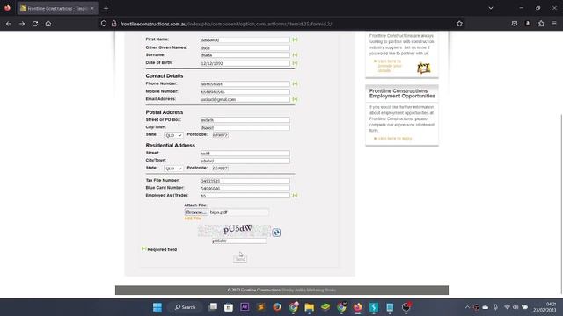The image size is (563, 316).
Task: Open Adobe After Effects from taskbar
Action: click(x=245, y=307)
